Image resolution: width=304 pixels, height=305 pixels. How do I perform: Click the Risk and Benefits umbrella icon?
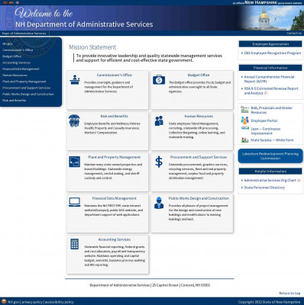74,120
